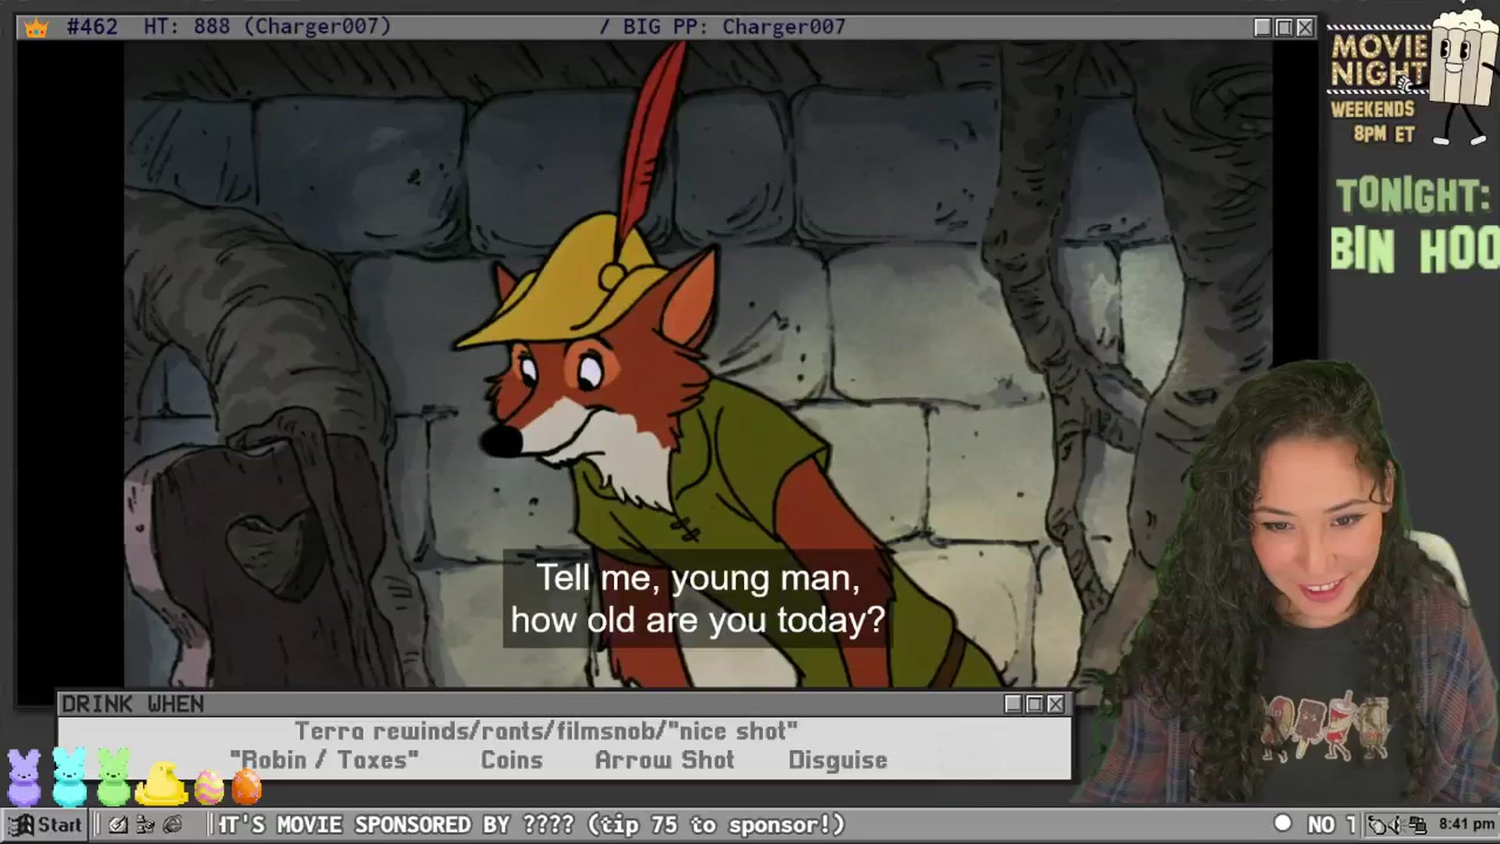
Task: Click the 8:41 pm clock
Action: pos(1466,824)
